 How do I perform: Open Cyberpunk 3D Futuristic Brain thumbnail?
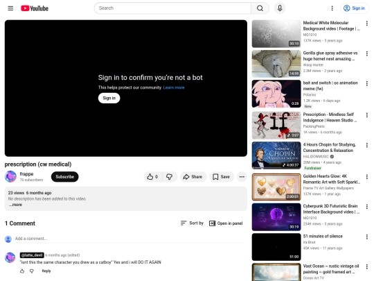coord(276,216)
